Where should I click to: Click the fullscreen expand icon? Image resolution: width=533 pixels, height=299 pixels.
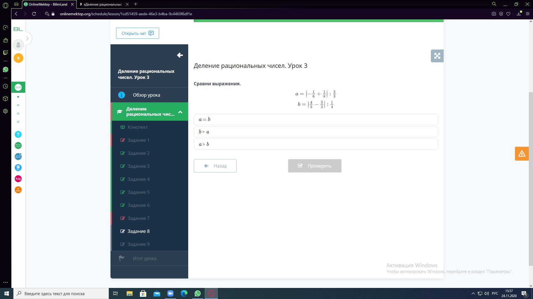pos(437,56)
